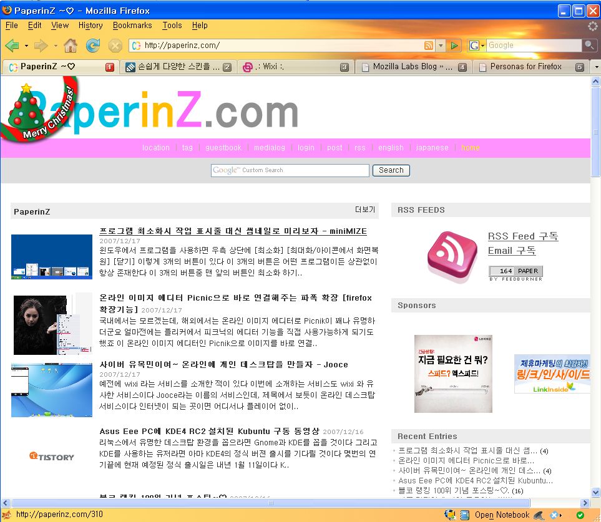Click the Wixi tab favicon
The height and width of the screenshot is (522, 601).
coord(248,67)
